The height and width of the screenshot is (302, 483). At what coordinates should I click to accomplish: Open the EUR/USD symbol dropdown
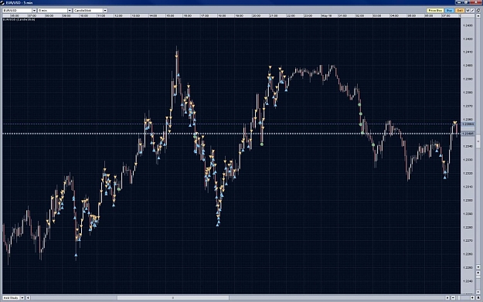(34, 11)
